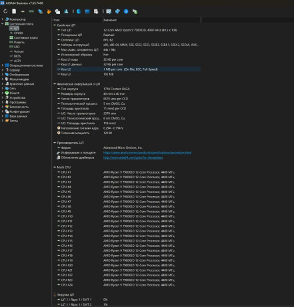The height and width of the screenshot is (307, 294).
Task: Launch the stability test flame icon
Action: (x=49, y=11)
